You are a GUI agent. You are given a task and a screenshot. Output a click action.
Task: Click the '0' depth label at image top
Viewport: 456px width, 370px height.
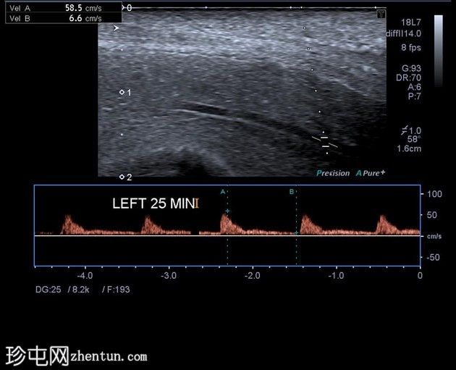(x=129, y=8)
